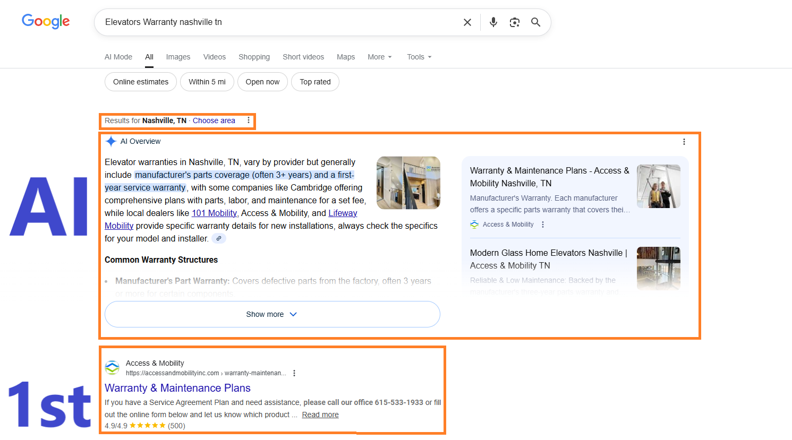
Task: Apply the Open now filter chip
Action: coord(262,82)
